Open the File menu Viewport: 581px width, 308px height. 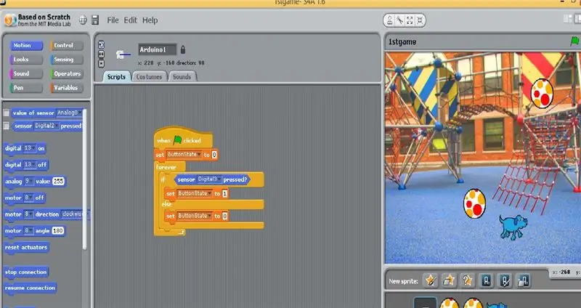113,20
